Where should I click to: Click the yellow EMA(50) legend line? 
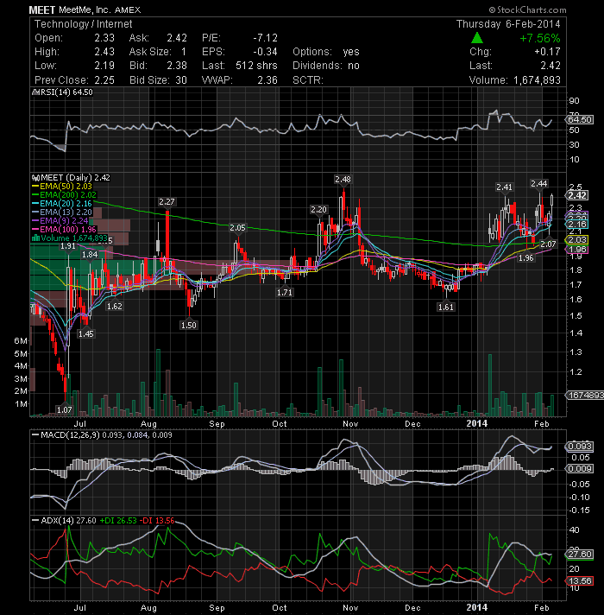tap(35, 187)
